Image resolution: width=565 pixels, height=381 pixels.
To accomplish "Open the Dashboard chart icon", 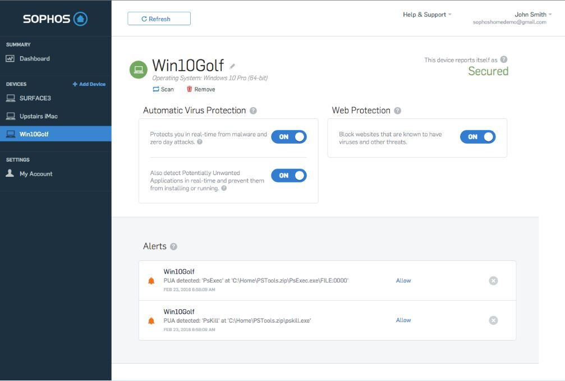I will point(10,58).
